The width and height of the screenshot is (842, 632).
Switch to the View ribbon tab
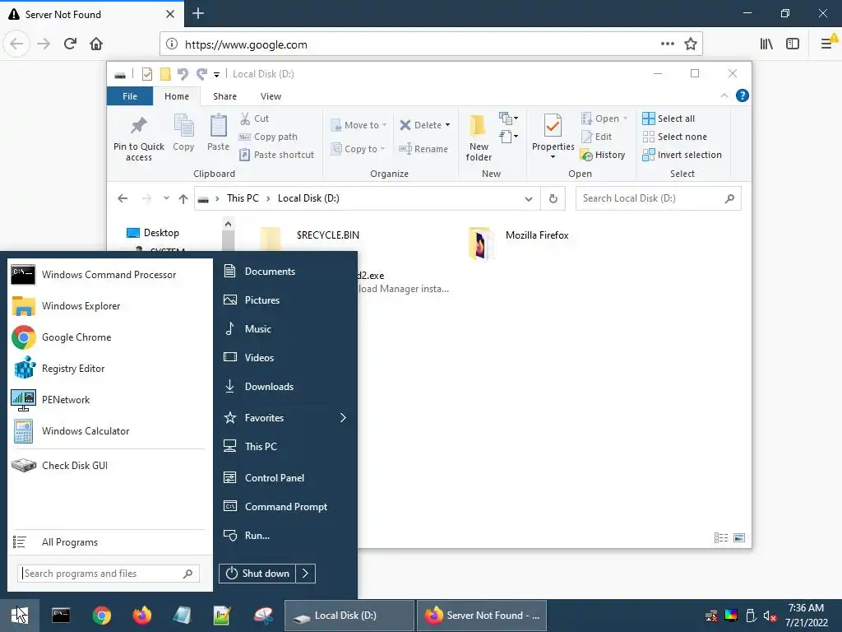point(271,96)
